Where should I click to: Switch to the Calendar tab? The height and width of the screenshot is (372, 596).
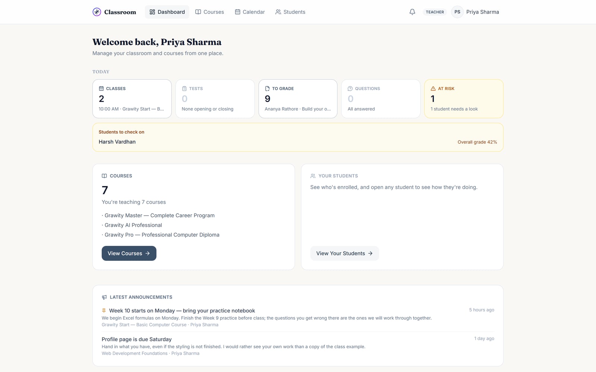(250, 12)
